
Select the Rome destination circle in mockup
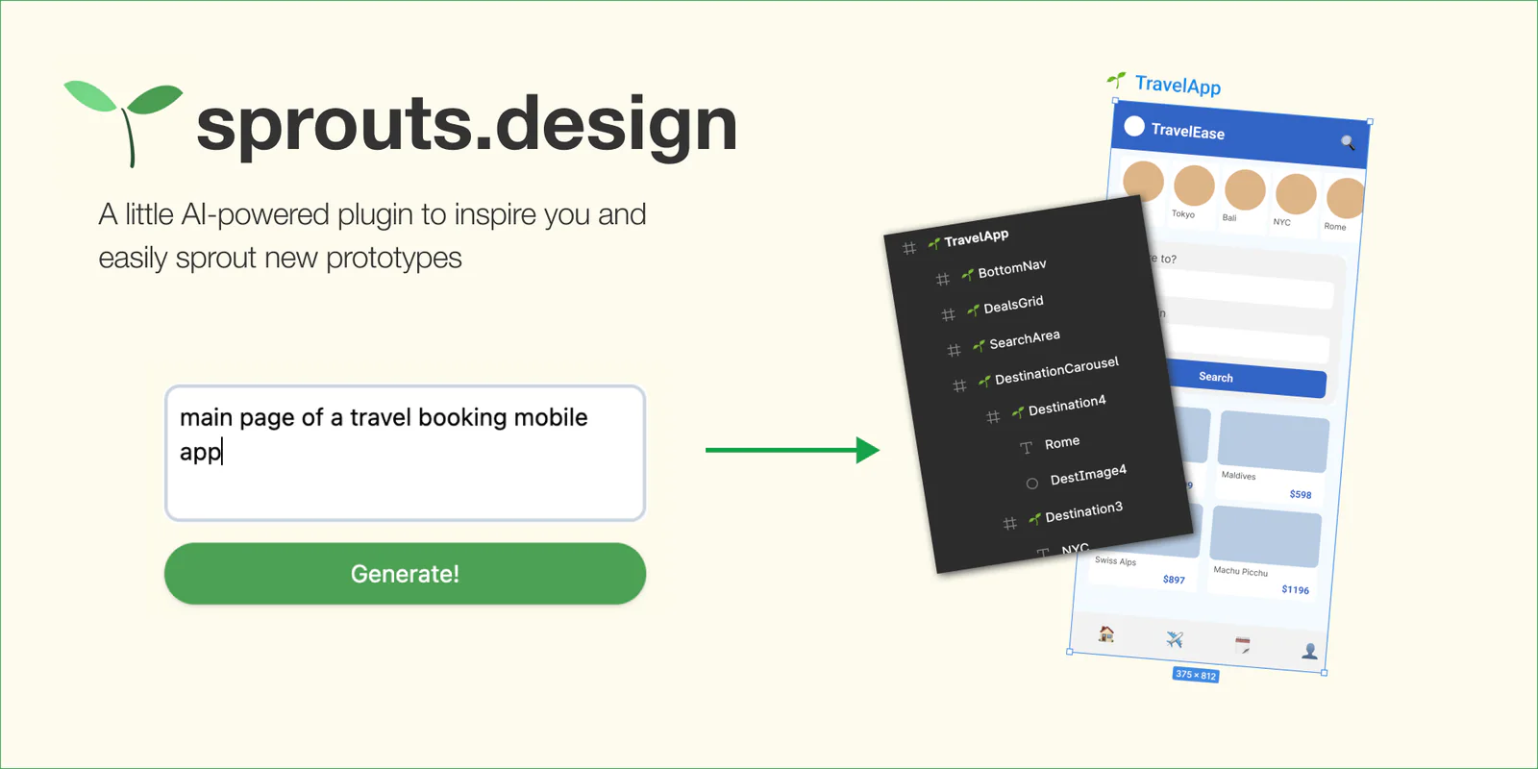pos(1345,198)
